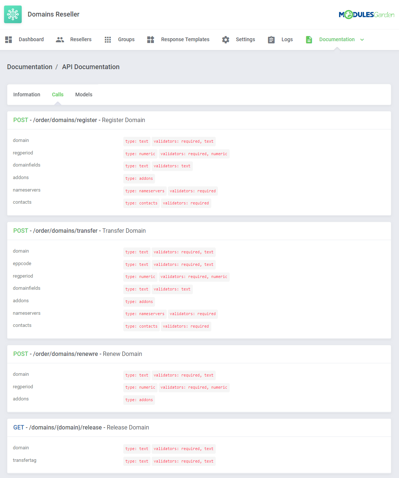Click 'domain' parameter in Transfer Domain
The image size is (399, 478).
click(21, 251)
